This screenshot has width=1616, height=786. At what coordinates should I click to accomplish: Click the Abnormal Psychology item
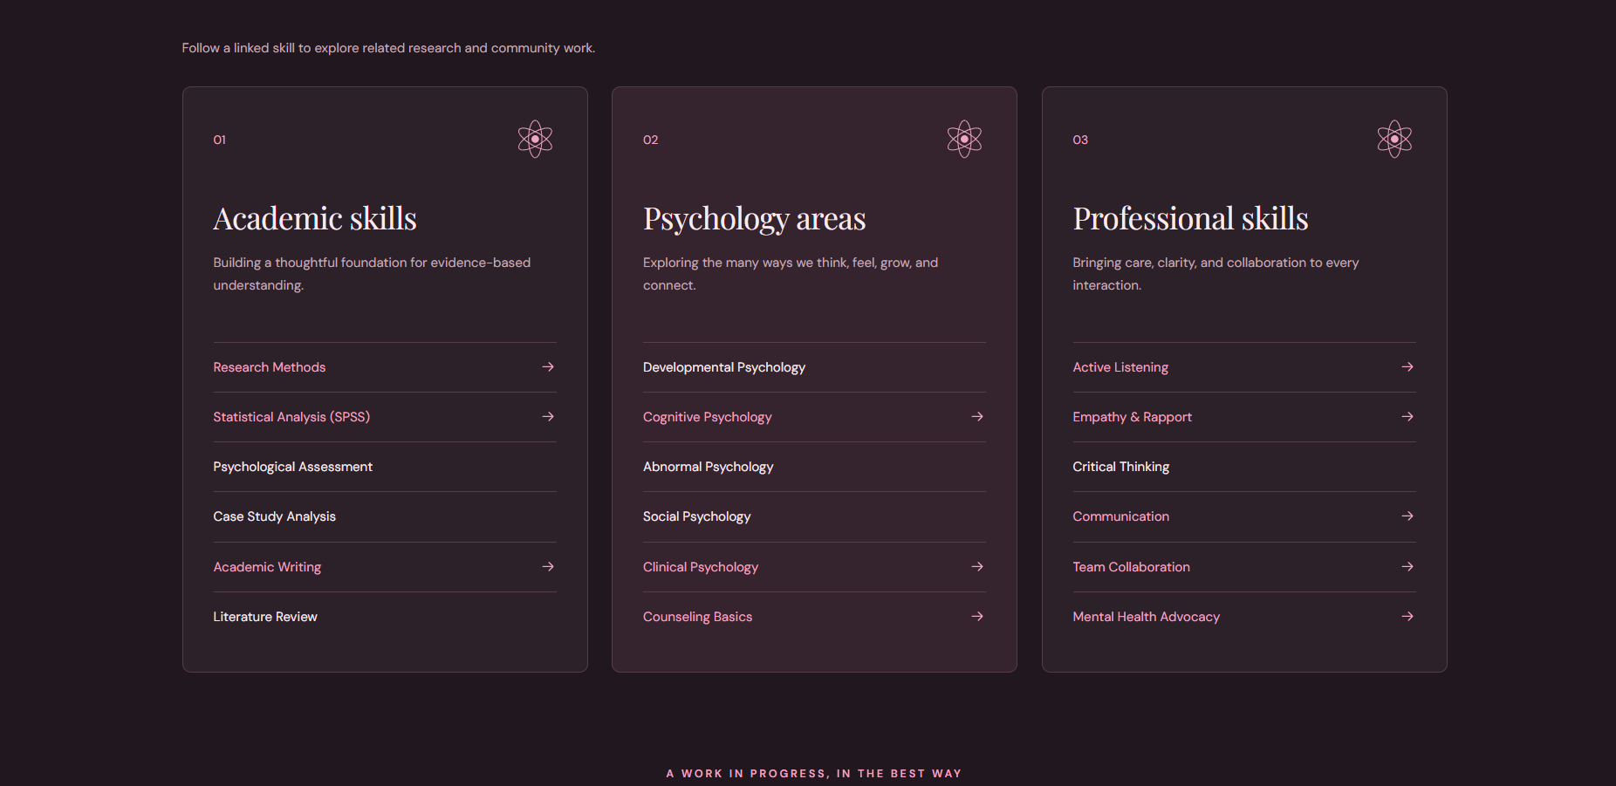(709, 467)
